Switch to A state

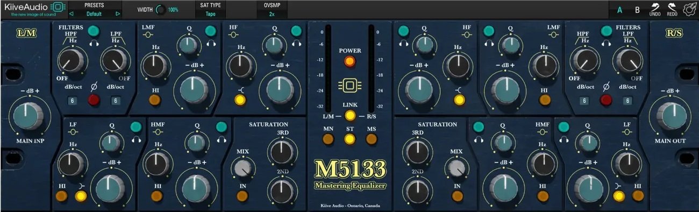point(620,10)
